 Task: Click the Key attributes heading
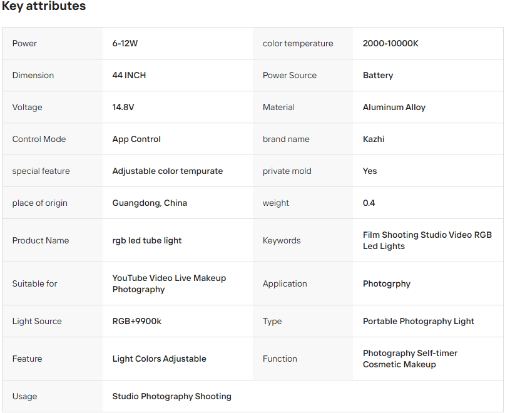tap(44, 6)
